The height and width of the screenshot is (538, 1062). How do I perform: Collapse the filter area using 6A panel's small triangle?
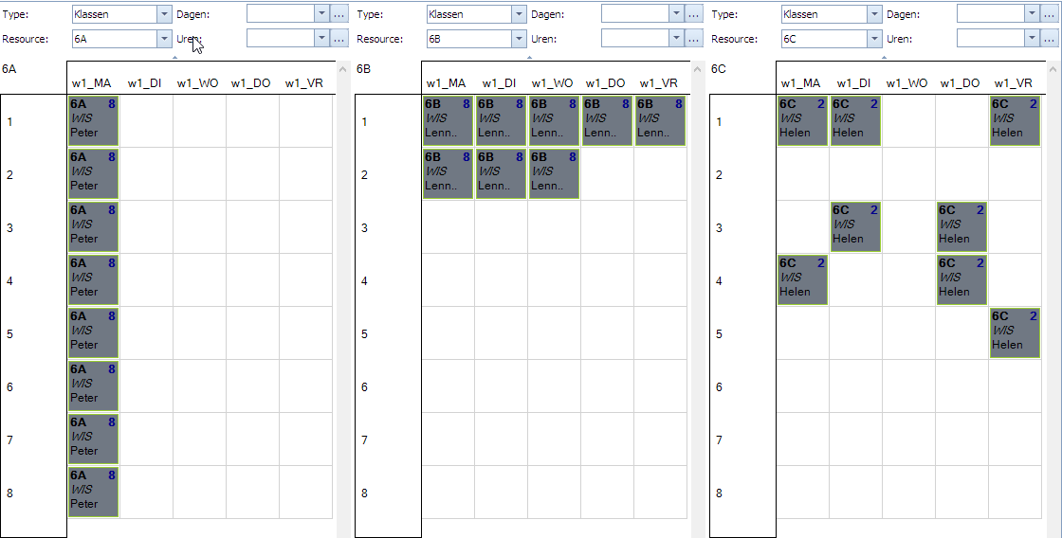174,58
